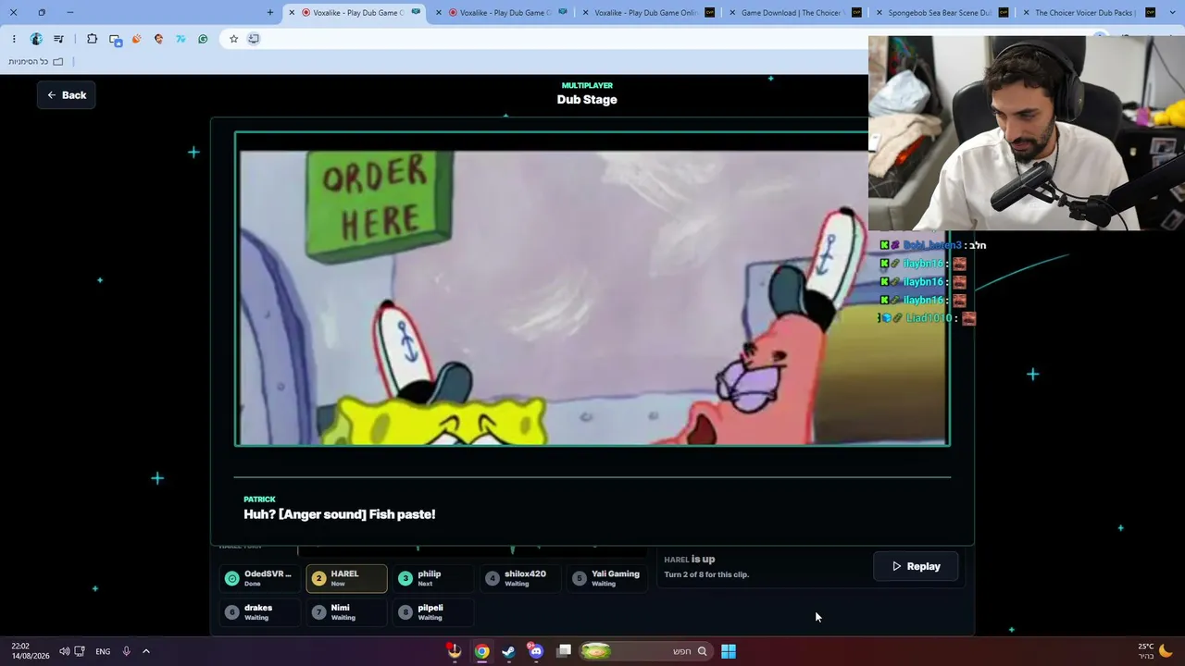Open the Chrome profile avatar
Screen dimensions: 1185x666
(x=36, y=39)
